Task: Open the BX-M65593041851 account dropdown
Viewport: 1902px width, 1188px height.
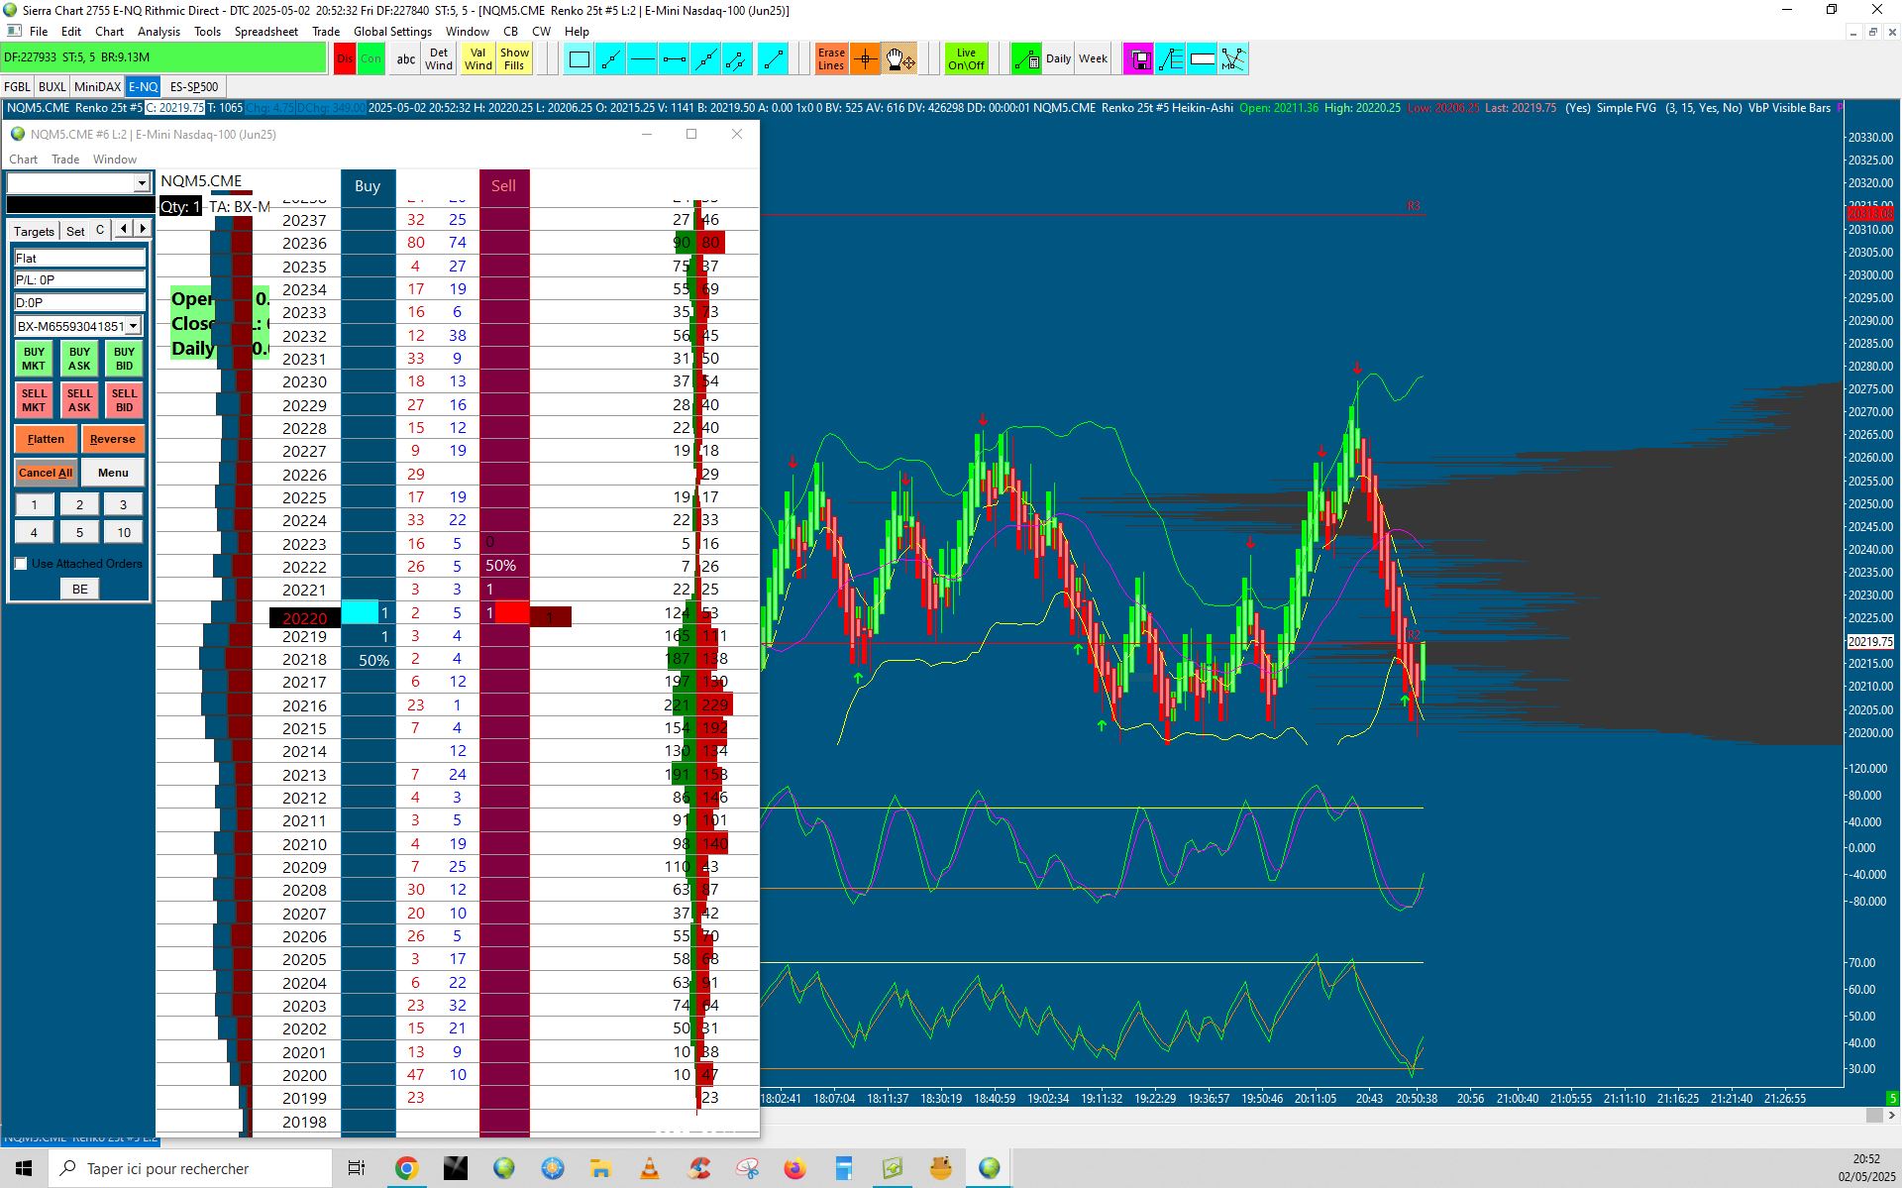Action: (x=133, y=326)
